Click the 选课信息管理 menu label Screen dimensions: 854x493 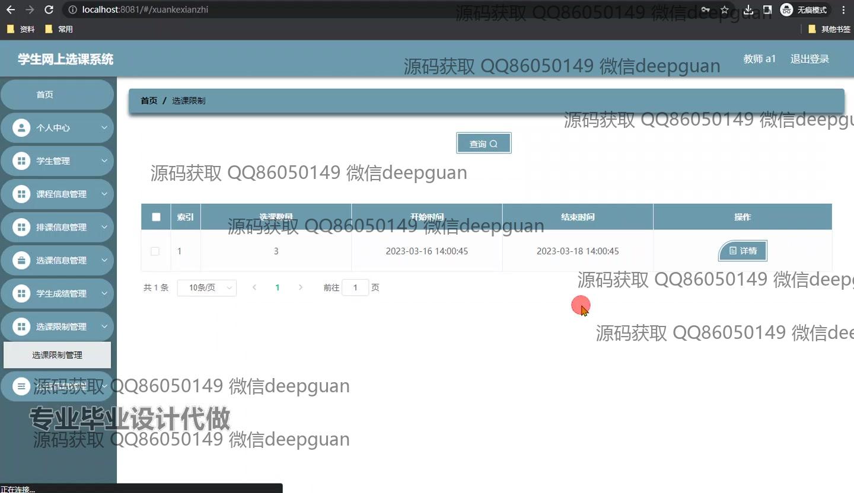pyautogui.click(x=62, y=261)
